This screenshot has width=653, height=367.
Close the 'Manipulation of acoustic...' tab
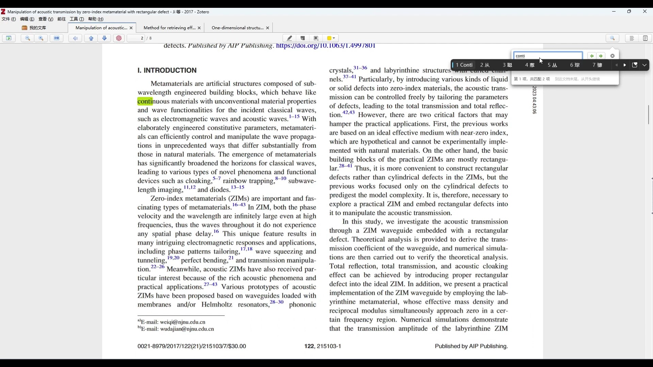131,28
